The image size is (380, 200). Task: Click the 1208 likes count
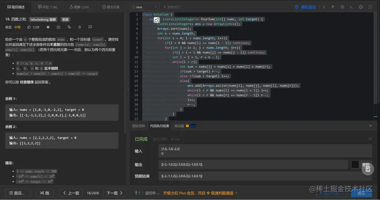pyautogui.click(x=36, y=27)
